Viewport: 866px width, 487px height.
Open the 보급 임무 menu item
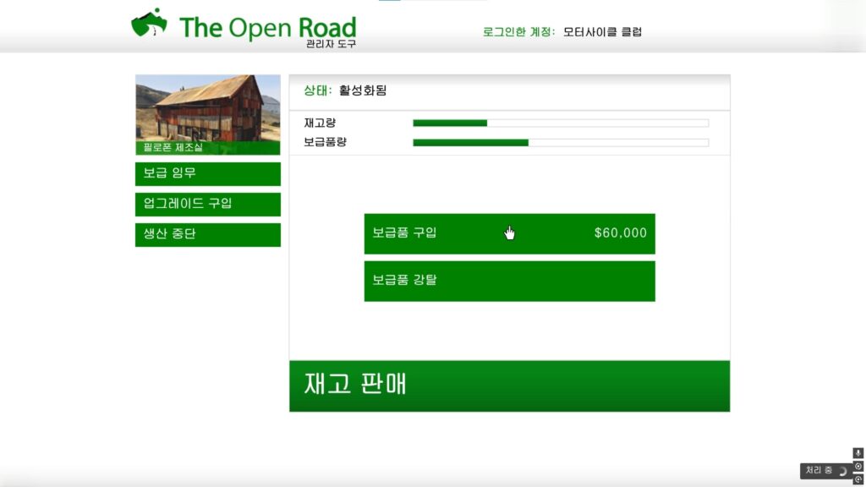(x=207, y=173)
